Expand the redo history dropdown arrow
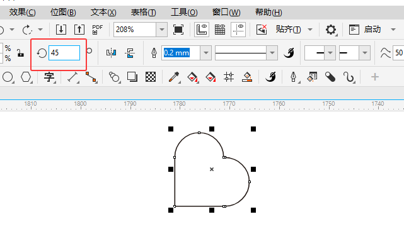The width and height of the screenshot is (404, 241). 40,30
